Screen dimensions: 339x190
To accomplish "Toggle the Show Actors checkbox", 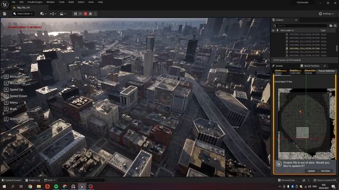I will point(281,72).
